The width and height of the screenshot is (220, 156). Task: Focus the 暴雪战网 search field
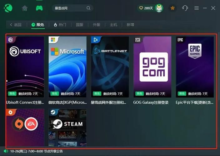pos(72,8)
